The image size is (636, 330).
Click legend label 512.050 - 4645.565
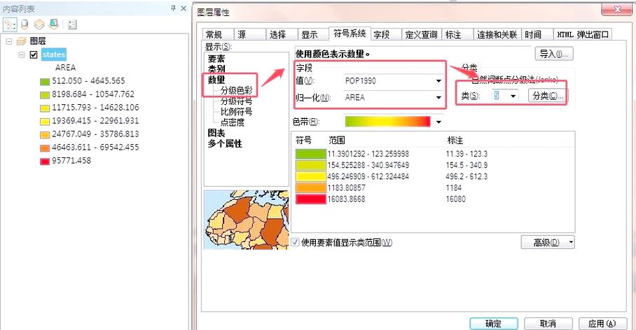tap(88, 81)
